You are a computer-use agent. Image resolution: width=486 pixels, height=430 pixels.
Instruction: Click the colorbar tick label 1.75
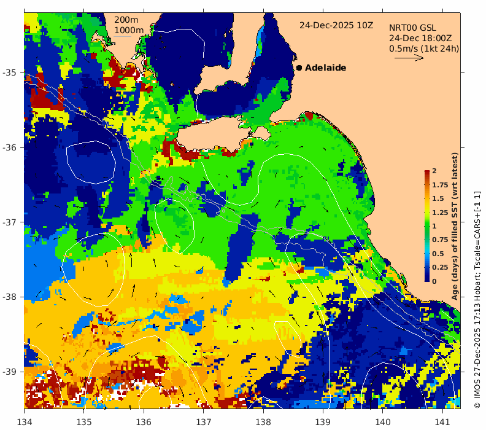pyautogui.click(x=440, y=185)
